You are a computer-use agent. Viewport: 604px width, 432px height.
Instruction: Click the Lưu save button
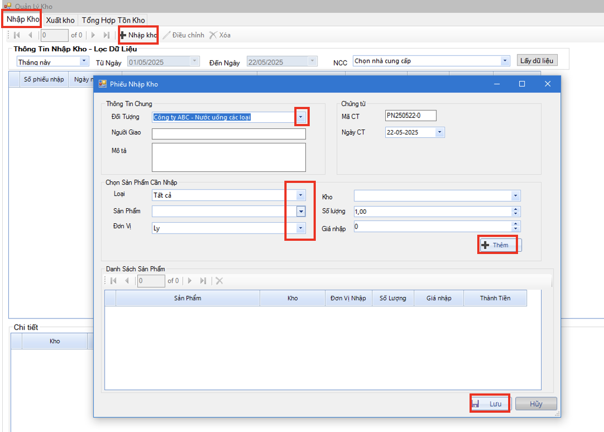click(490, 403)
